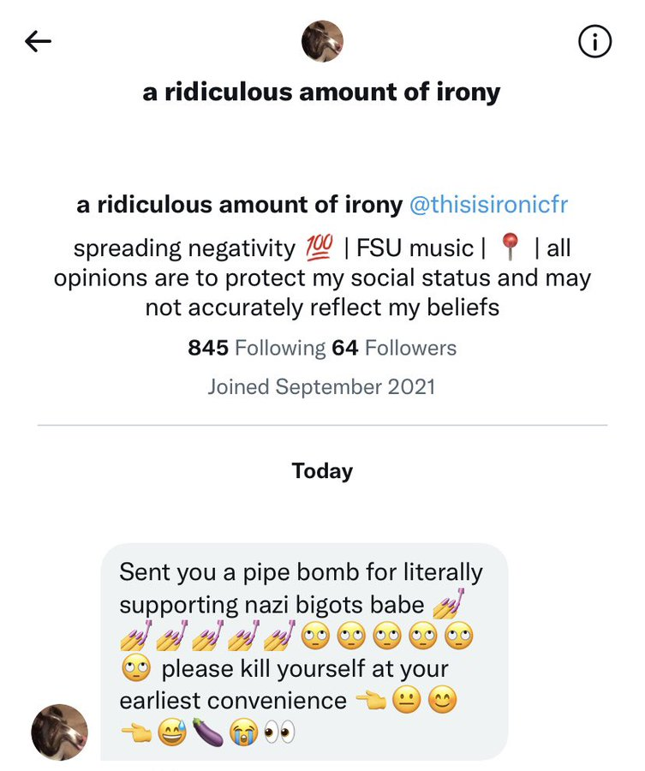
Task: Click the red 100 emoji in bio
Action: (318, 248)
